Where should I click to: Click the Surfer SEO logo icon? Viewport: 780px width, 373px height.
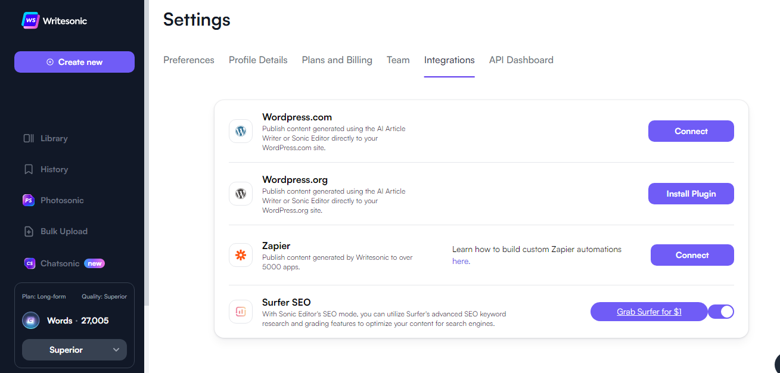(241, 311)
